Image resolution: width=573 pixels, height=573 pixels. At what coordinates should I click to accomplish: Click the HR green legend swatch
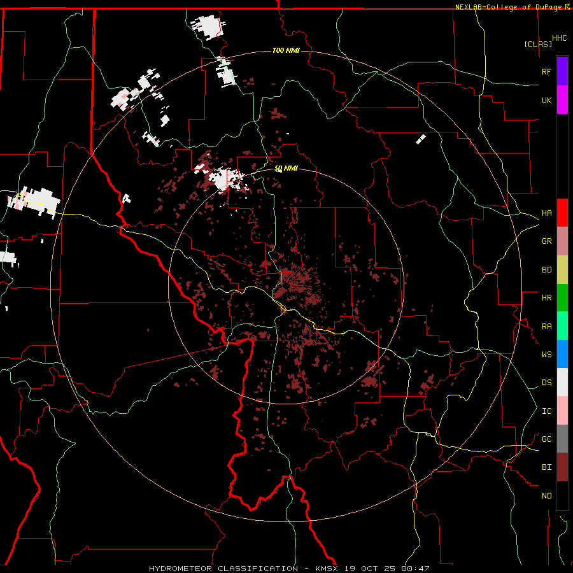[x=562, y=297]
